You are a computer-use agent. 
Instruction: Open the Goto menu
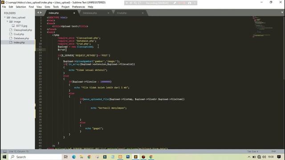47,7
